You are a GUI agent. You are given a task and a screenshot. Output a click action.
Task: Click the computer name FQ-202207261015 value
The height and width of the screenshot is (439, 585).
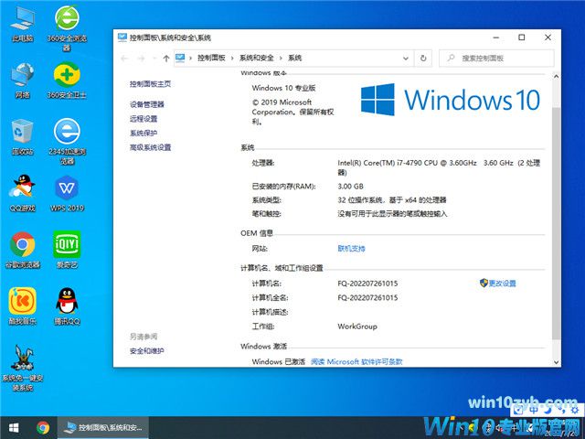pyautogui.click(x=367, y=284)
